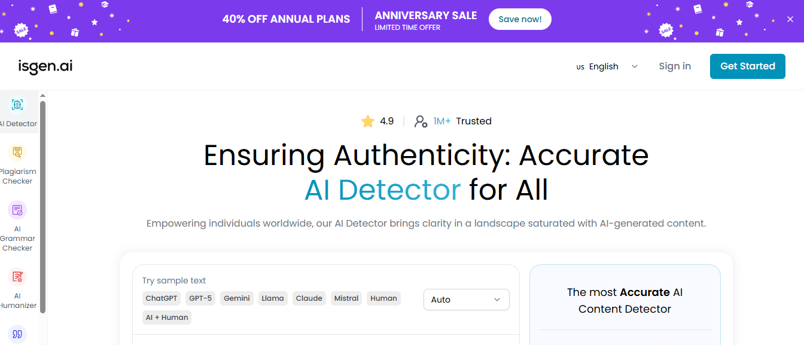Close the anniversary sale banner
The height and width of the screenshot is (345, 804).
(790, 19)
